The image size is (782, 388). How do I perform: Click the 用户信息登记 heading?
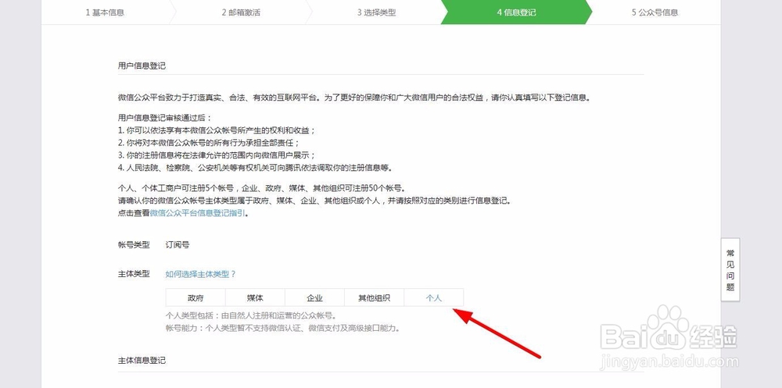point(142,66)
